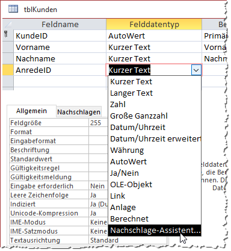Click the Format property field
This screenshot has height=251, width=231.
[x=99, y=132]
